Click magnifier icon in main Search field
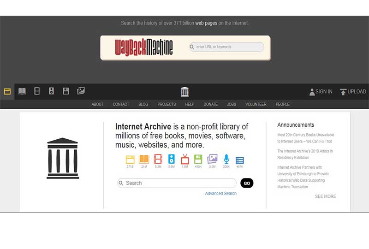 [x=121, y=183]
